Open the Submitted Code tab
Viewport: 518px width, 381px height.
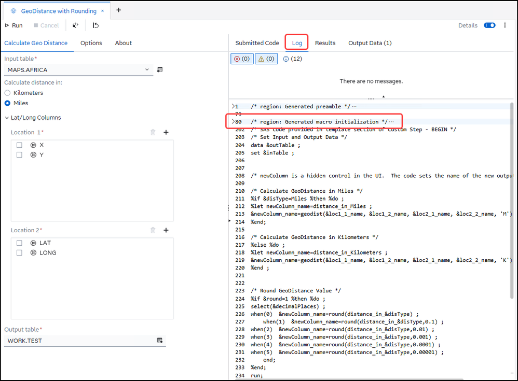point(257,43)
